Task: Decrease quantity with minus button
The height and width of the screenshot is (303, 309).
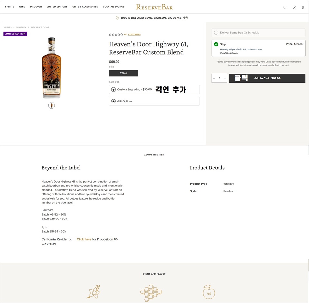Action: (x=214, y=78)
